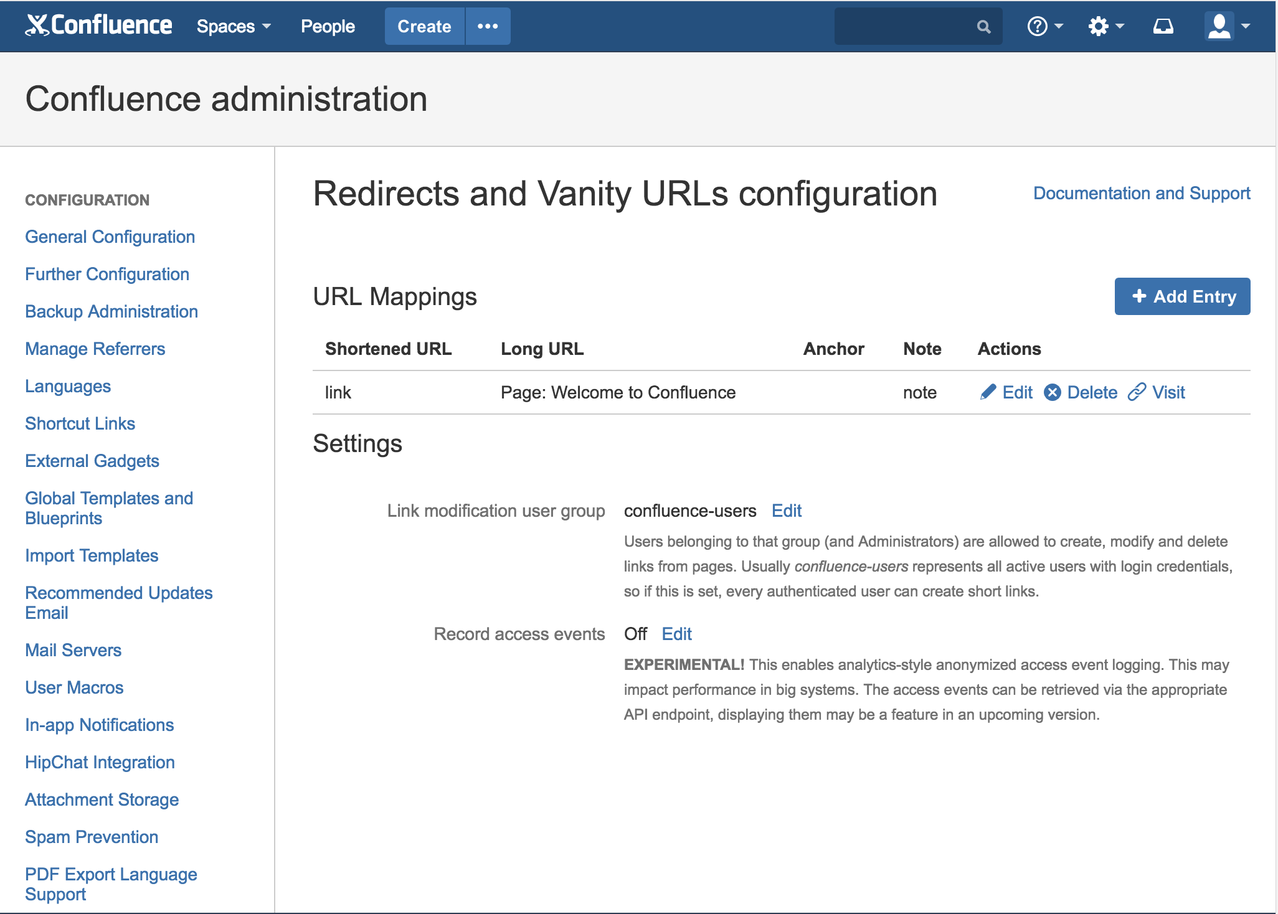Viewport: 1278px width, 914px height.
Task: Click the Long URL column header
Action: [542, 349]
